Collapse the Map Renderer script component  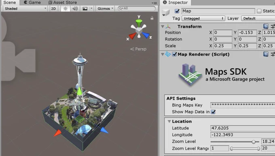coord(163,54)
